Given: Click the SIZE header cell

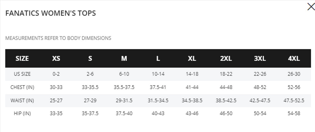Looking at the screenshot, I should 22,58.
